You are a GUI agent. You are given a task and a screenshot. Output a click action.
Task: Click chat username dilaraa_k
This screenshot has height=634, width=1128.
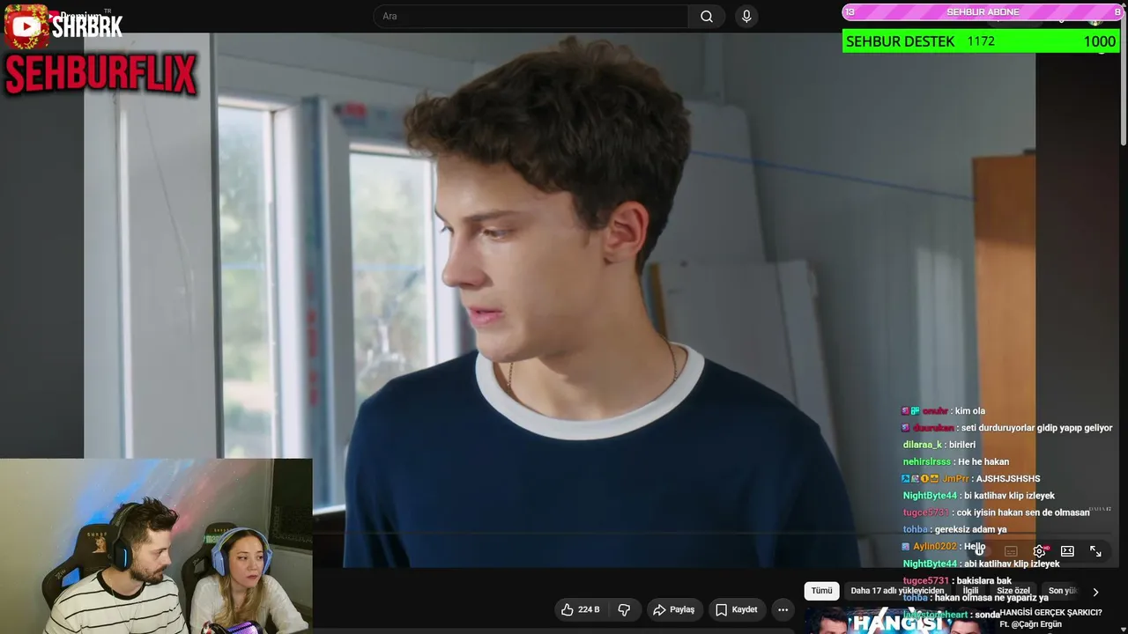(x=922, y=445)
